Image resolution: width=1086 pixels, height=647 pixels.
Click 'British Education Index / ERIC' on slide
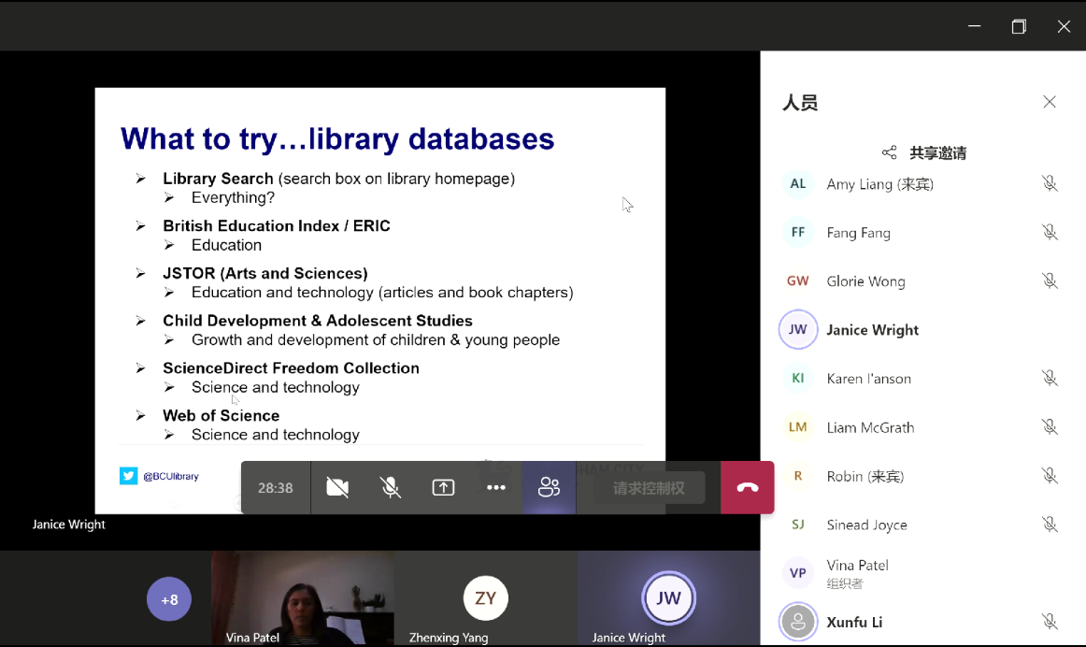point(277,226)
